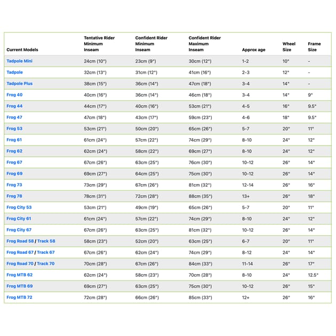Click the Frog Road 58 link
This screenshot has width=336, height=336.
tap(20, 241)
